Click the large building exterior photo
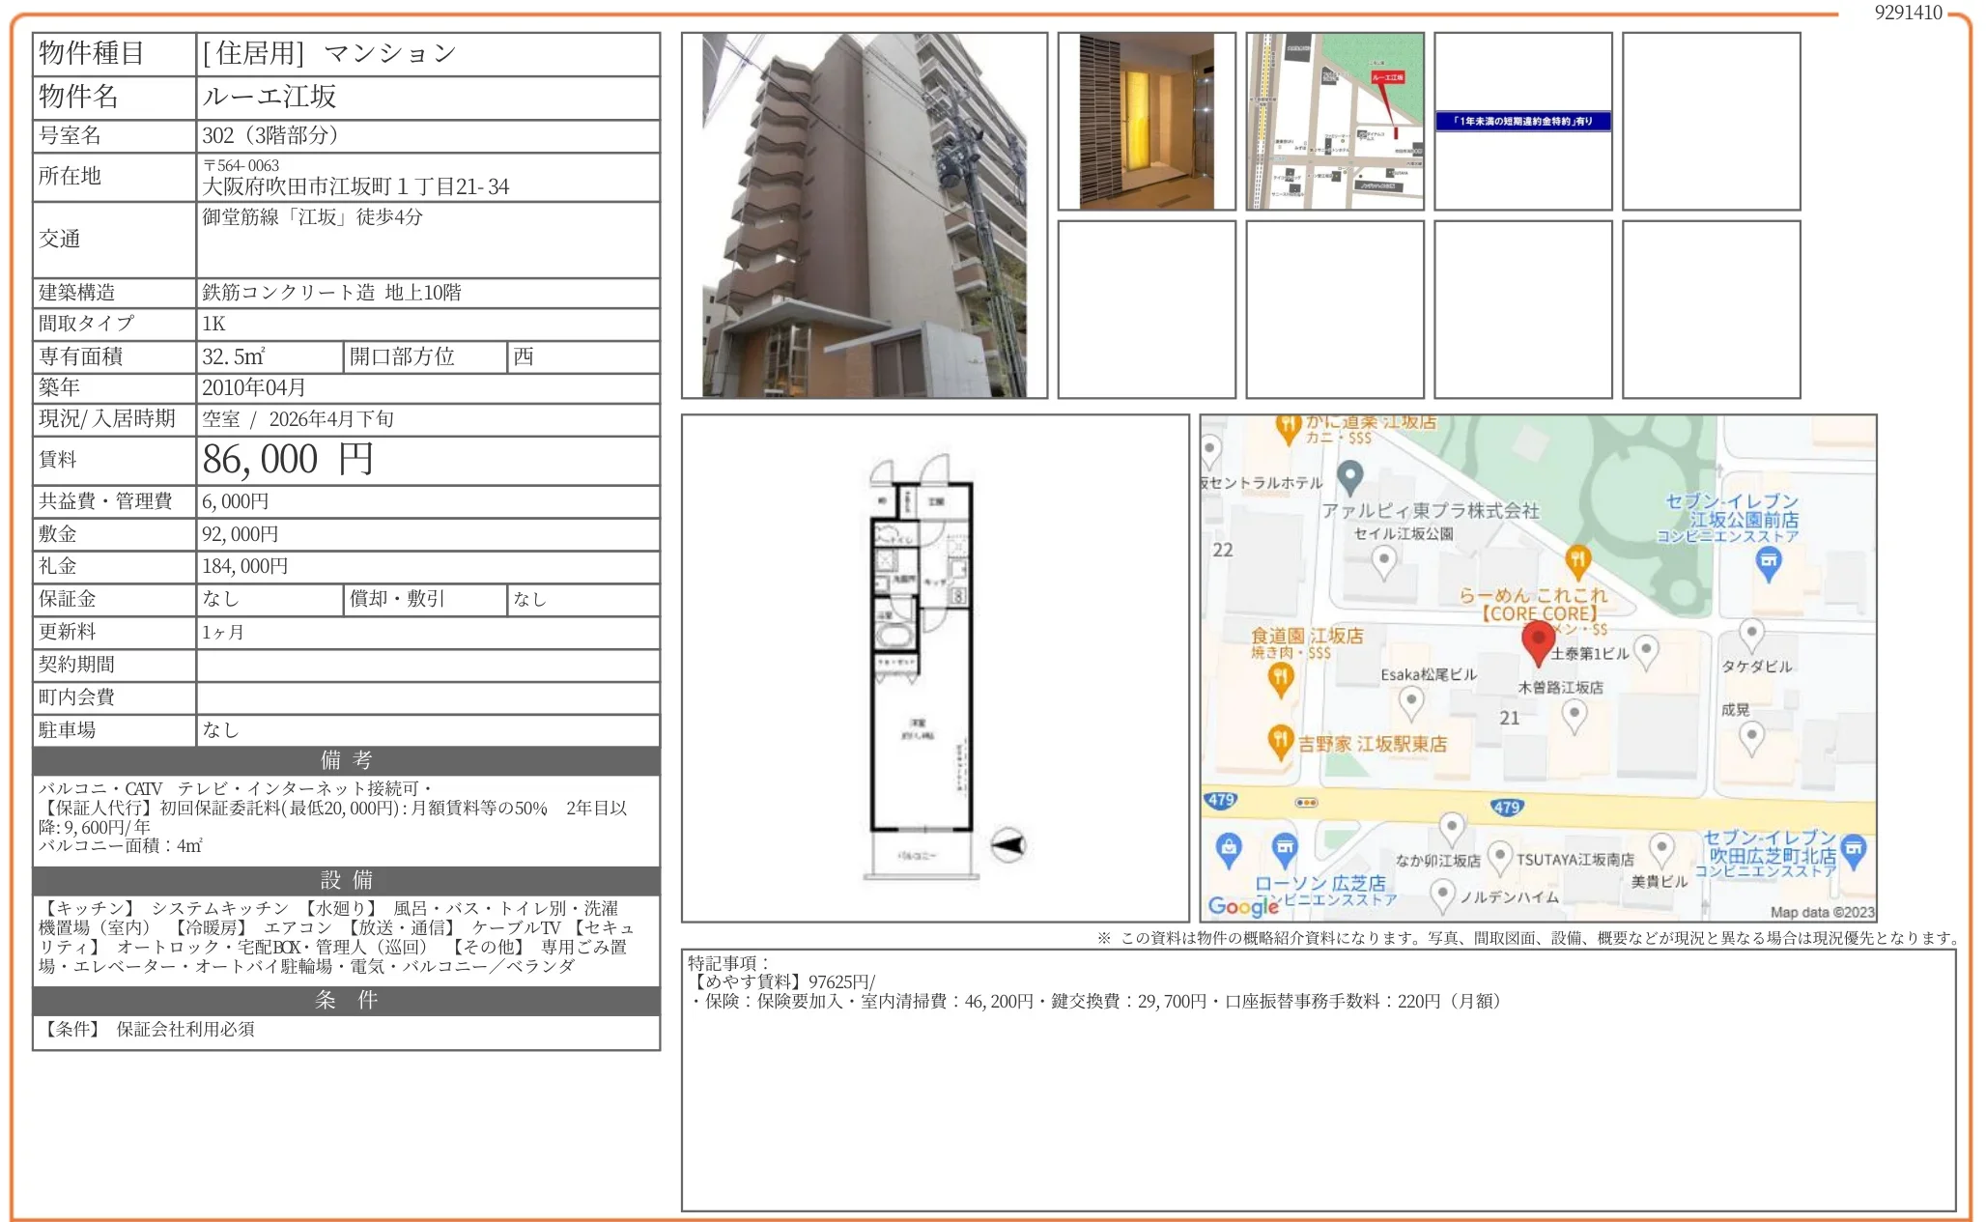This screenshot has width=1986, height=1222. (865, 215)
